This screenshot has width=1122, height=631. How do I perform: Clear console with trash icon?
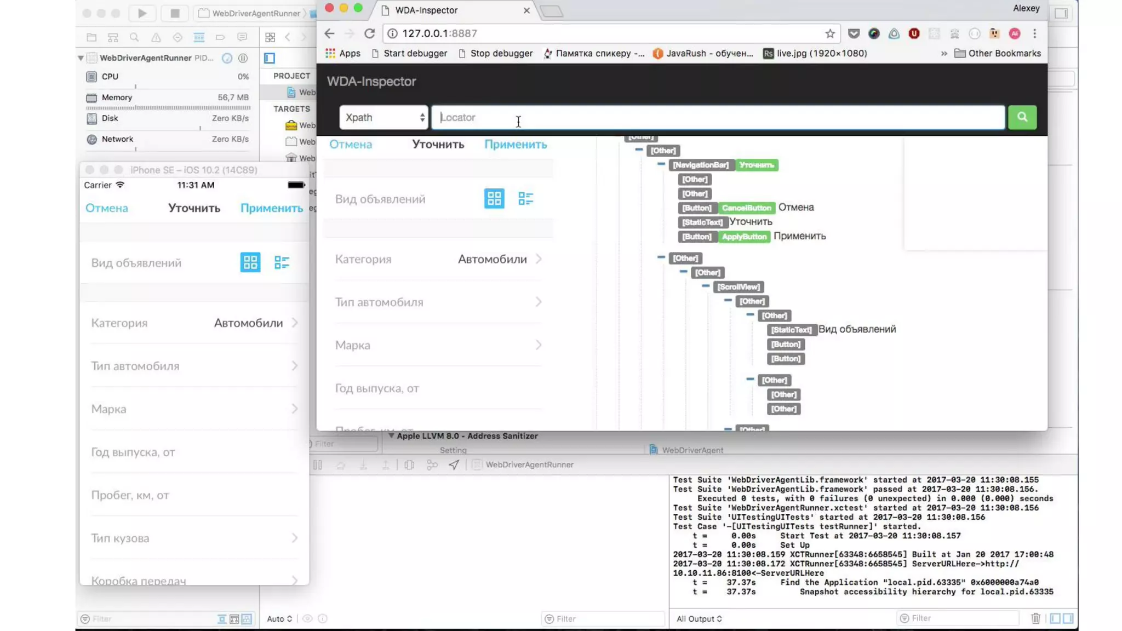point(1035,618)
